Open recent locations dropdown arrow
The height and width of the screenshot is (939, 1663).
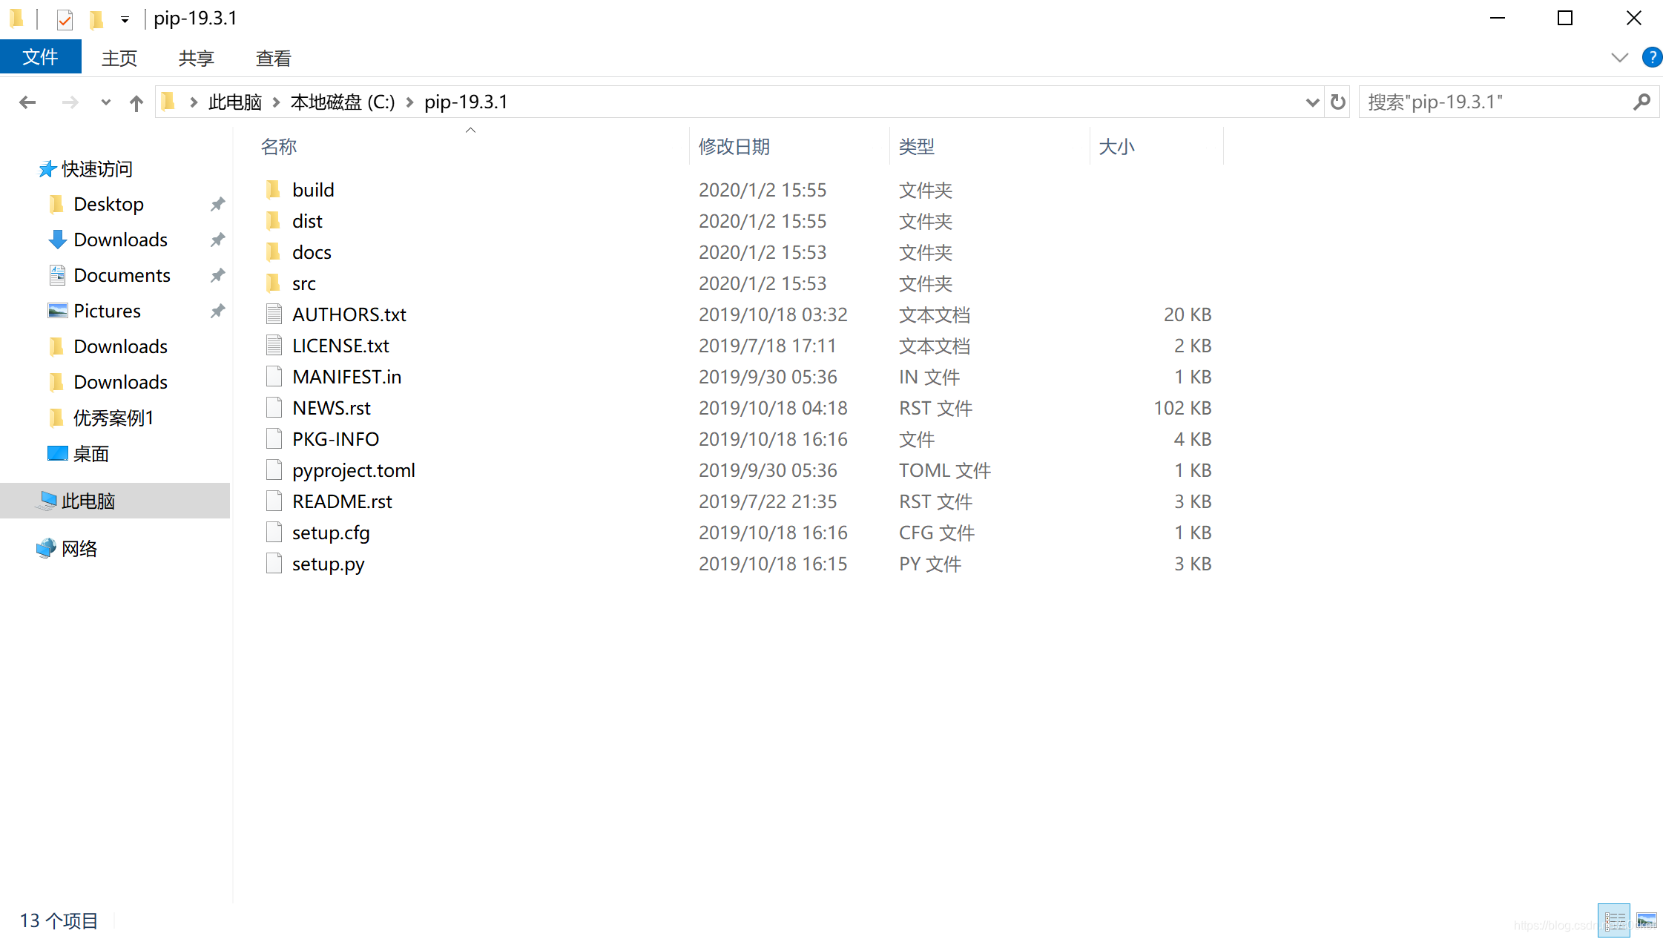click(x=106, y=102)
